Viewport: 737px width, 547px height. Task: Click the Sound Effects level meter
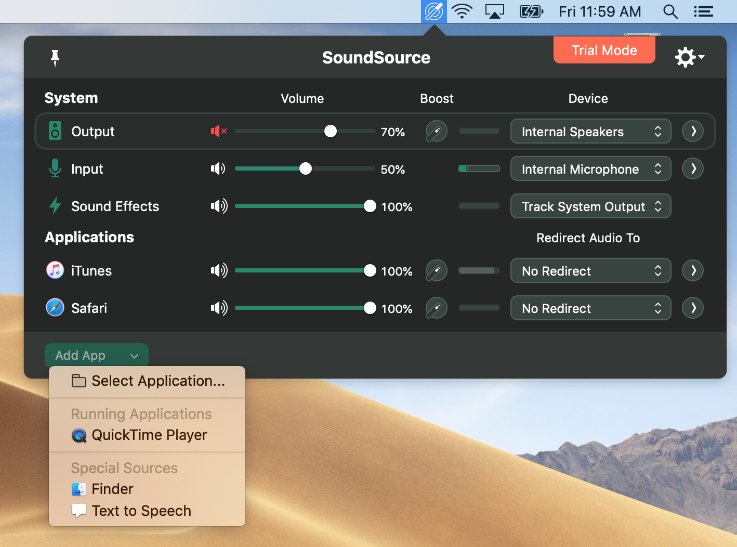coord(479,206)
